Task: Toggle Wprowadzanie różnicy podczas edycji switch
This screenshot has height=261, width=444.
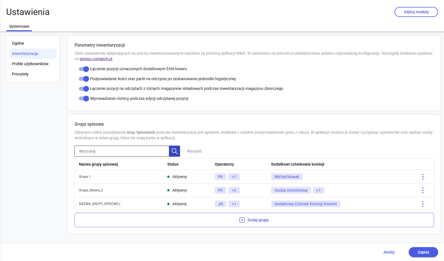Action: pos(84,98)
